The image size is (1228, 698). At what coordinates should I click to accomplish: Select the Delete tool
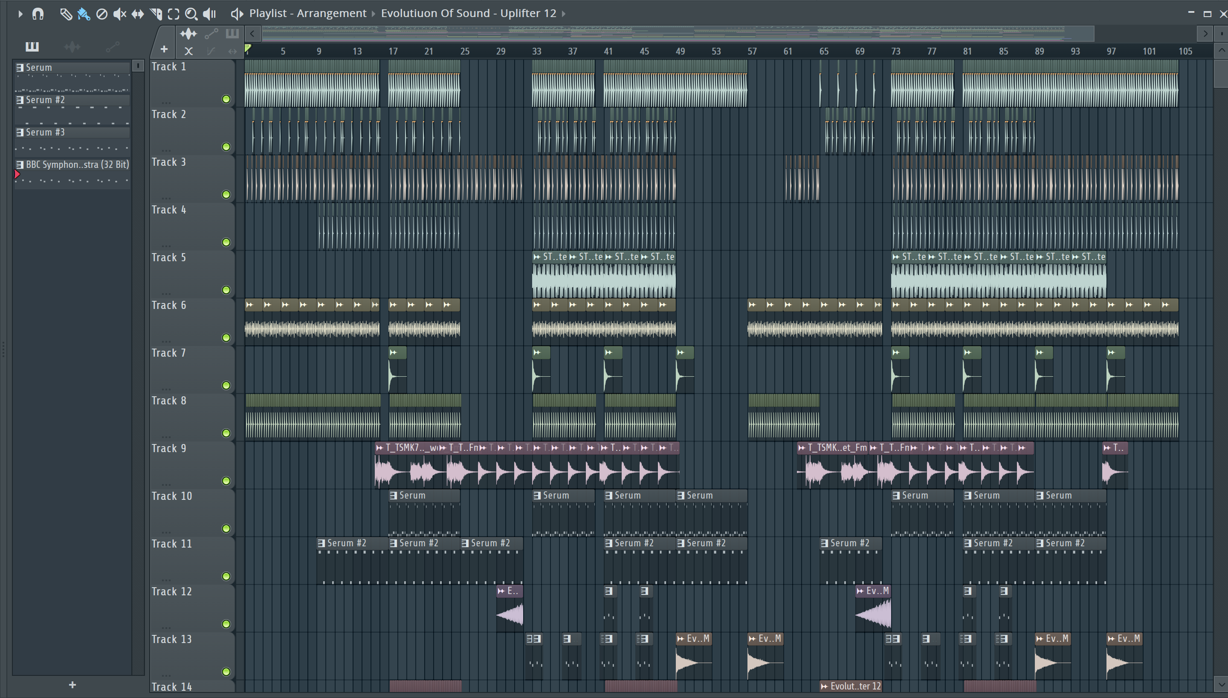101,14
